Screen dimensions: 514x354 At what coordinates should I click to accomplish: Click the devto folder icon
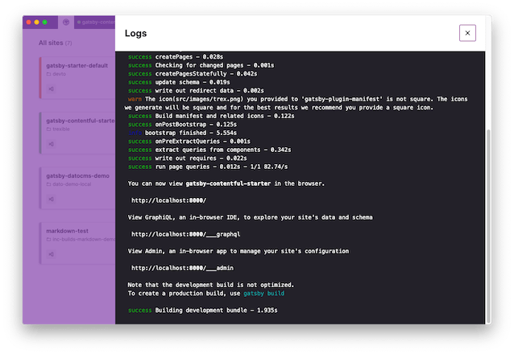[48, 74]
